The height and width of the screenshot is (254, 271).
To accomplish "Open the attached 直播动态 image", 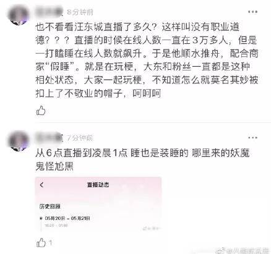I will tap(98, 205).
